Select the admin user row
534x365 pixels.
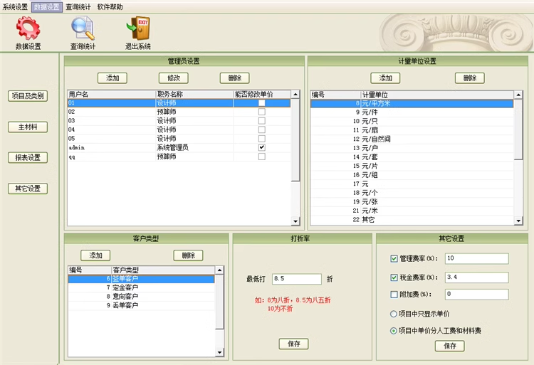[x=179, y=147]
